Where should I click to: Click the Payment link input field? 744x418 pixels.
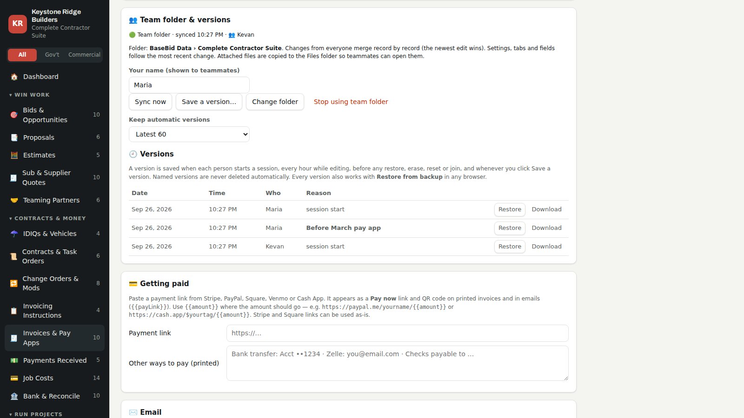[398, 333]
